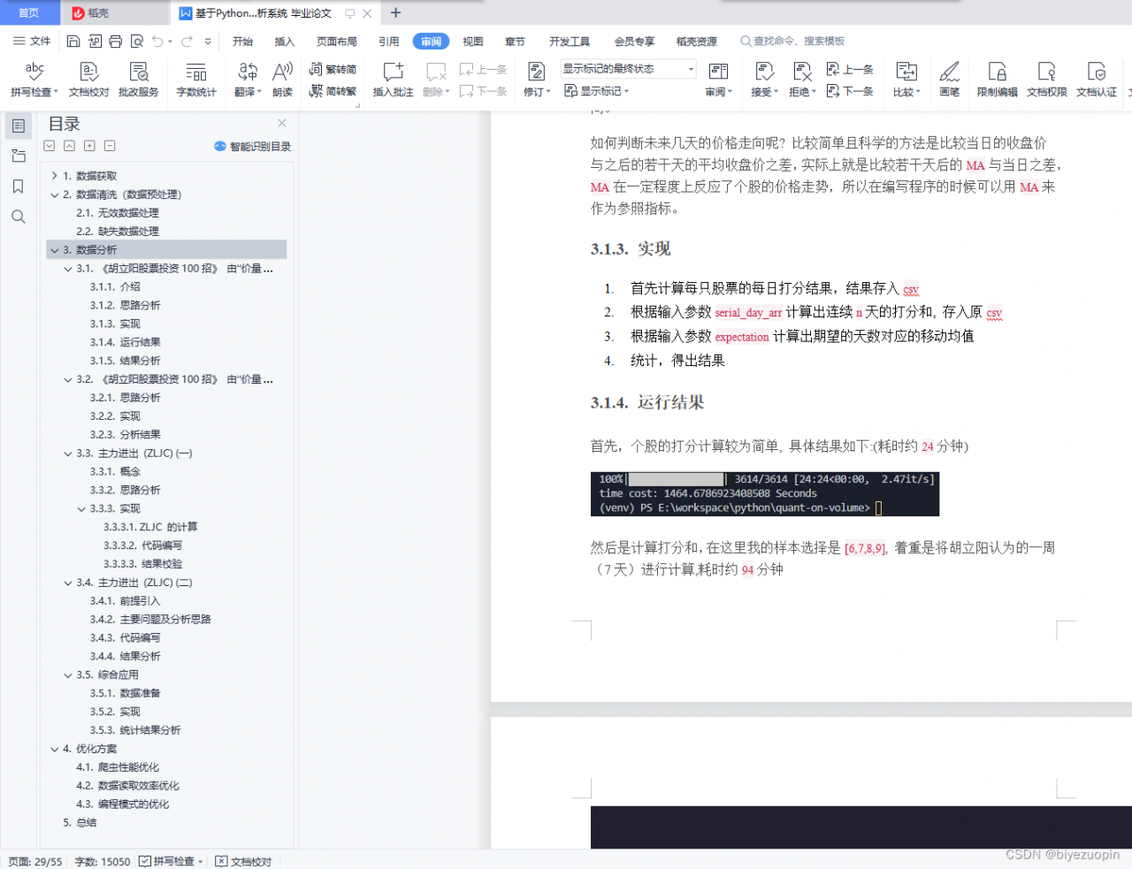Start 朗读 read aloud
Screen dimensions: 1132x869
click(281, 78)
